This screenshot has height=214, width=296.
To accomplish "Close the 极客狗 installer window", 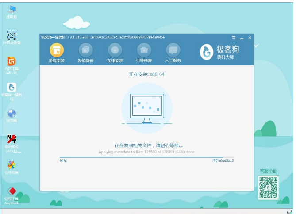I will [250, 38].
